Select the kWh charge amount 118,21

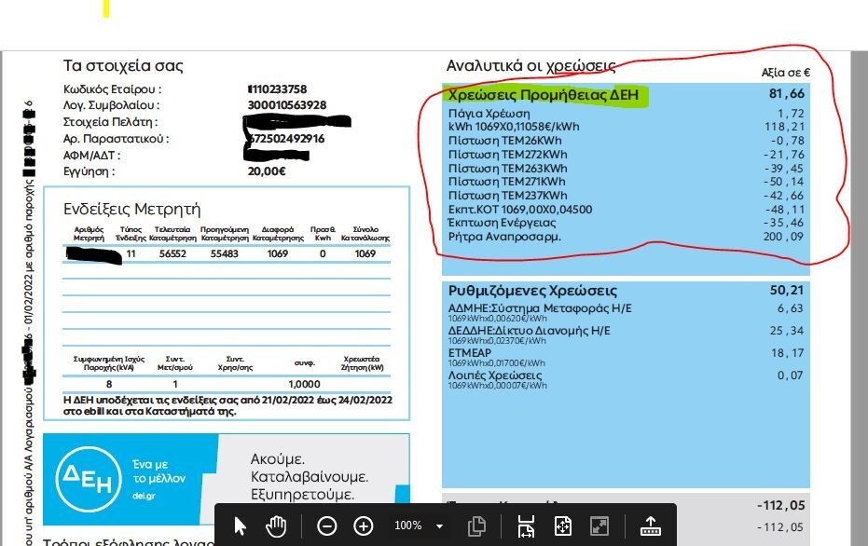coord(784,127)
